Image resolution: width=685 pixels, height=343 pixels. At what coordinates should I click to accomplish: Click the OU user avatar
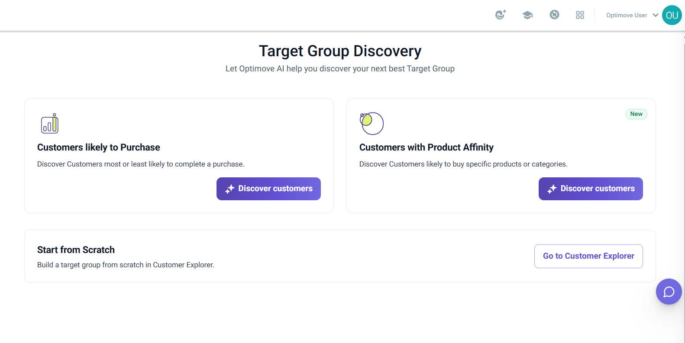tap(672, 15)
